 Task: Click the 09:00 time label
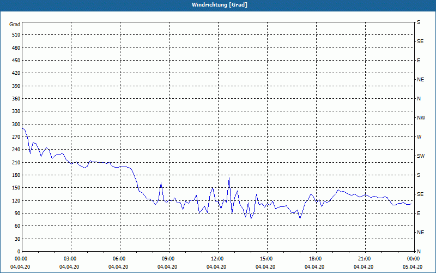(x=167, y=259)
